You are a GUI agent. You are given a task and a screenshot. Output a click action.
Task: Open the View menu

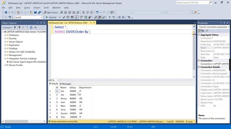(x=18, y=8)
